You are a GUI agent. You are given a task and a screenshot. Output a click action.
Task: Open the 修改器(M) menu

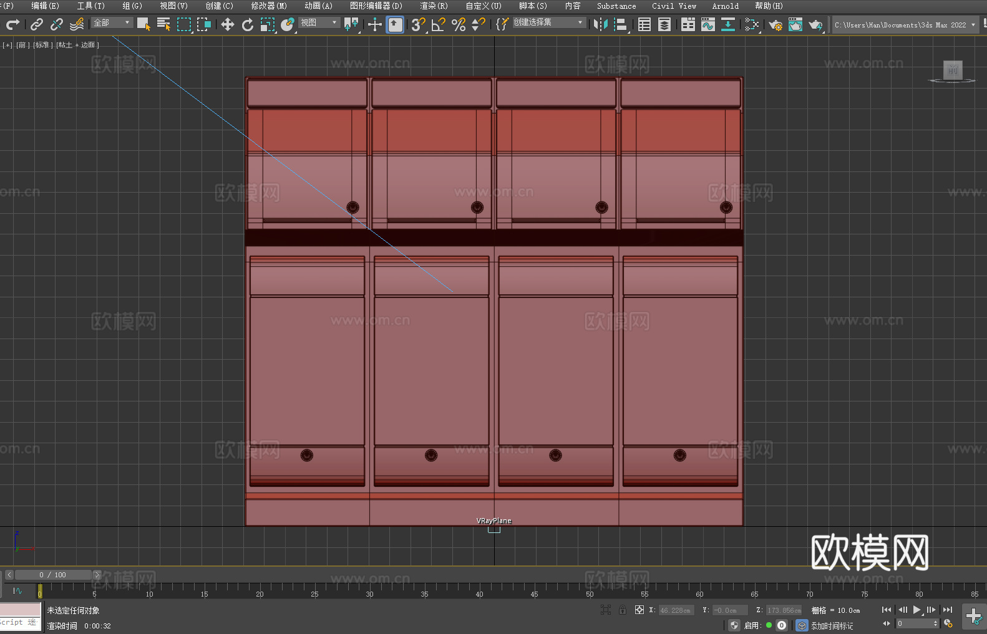tap(269, 6)
